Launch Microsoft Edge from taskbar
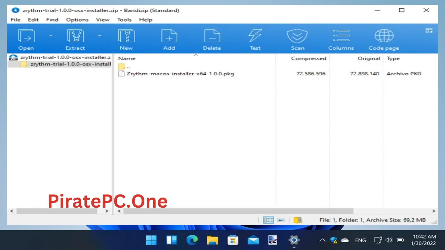 coord(192,240)
